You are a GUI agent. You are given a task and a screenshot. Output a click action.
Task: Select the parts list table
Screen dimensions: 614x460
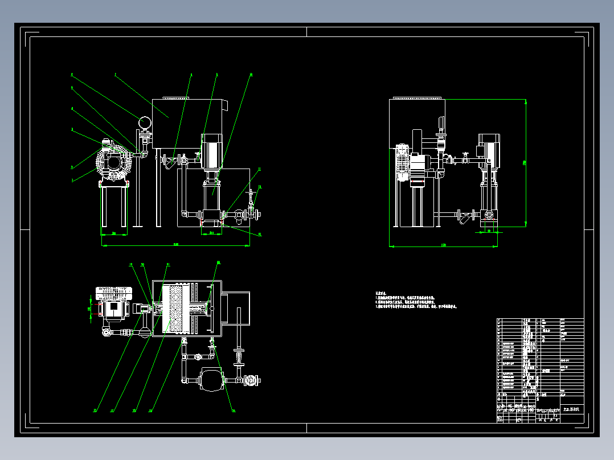(540, 356)
